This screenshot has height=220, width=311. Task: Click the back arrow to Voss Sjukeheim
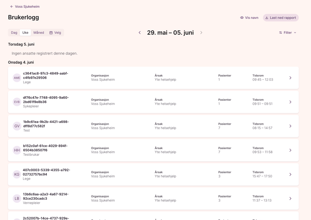tap(12, 6)
